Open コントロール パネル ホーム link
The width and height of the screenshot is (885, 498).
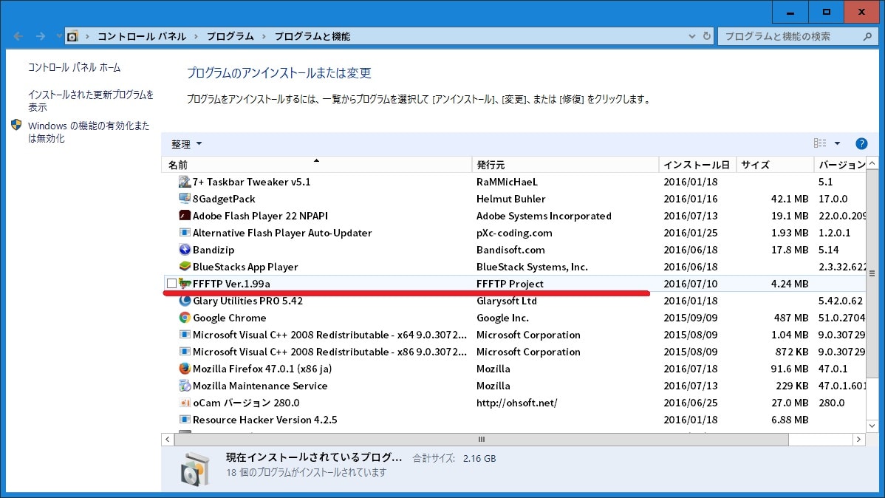coord(74,67)
